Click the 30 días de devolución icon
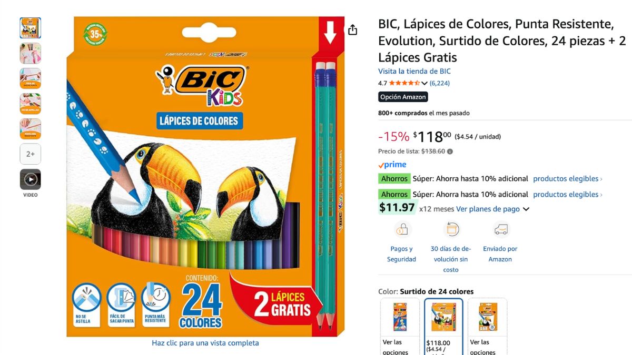Viewport: 632px width, 355px height. click(x=451, y=230)
